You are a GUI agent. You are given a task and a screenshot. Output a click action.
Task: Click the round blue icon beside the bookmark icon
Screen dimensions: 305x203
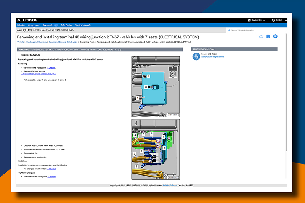click(275, 37)
